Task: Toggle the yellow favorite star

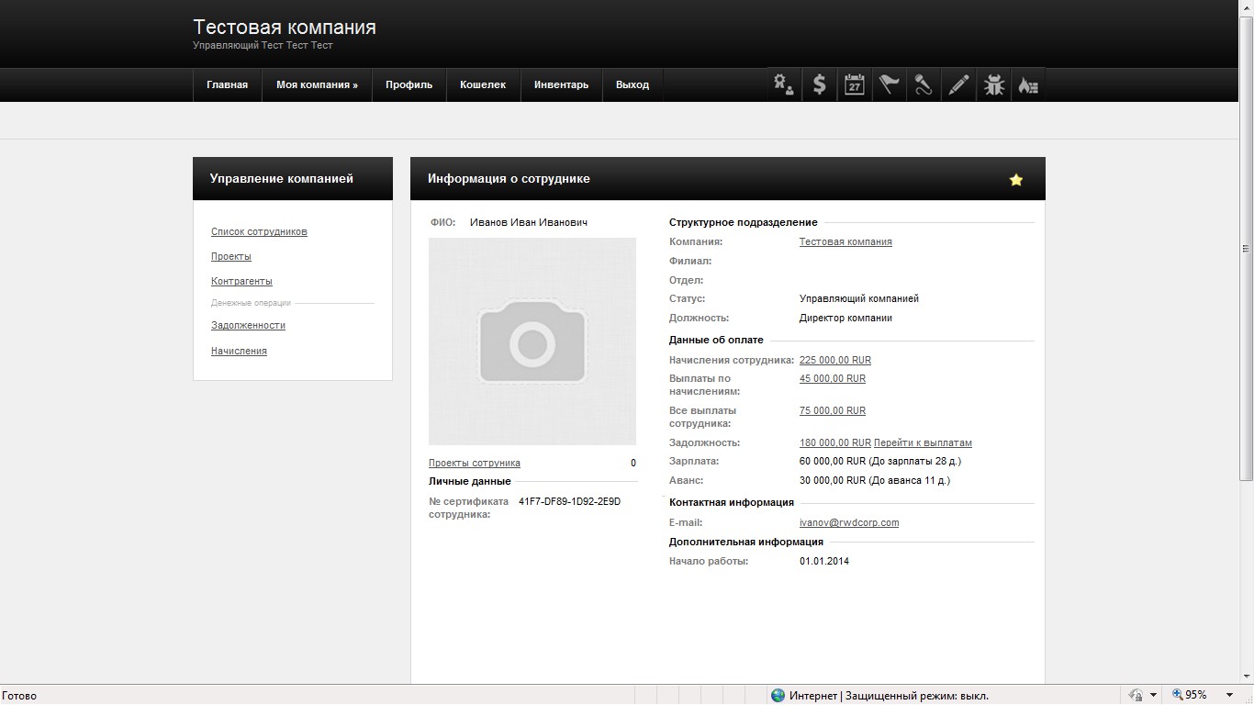Action: pyautogui.click(x=1016, y=180)
